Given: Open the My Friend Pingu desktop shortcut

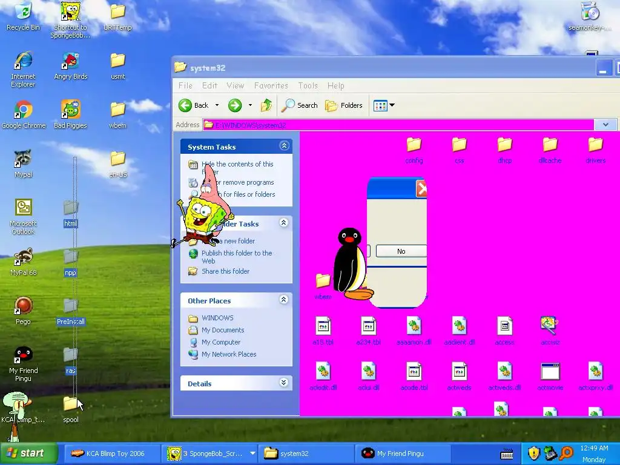Looking at the screenshot, I should tap(24, 364).
